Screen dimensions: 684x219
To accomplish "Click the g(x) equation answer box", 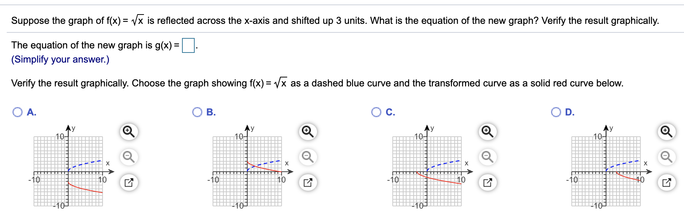I will coord(188,45).
